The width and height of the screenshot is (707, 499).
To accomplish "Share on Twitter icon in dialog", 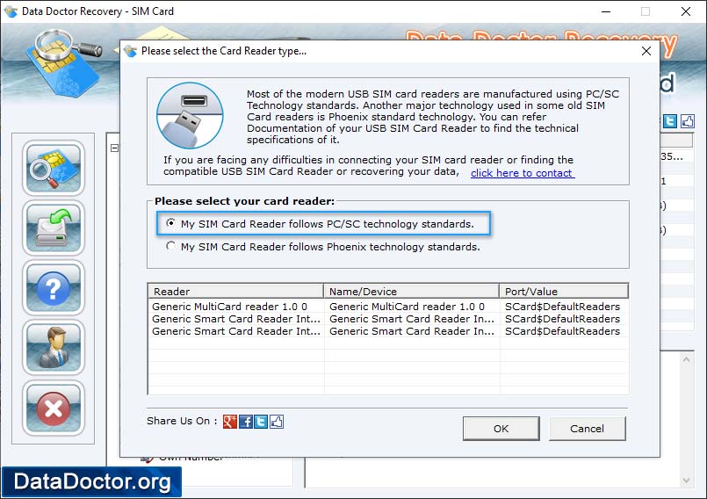I will [x=261, y=422].
